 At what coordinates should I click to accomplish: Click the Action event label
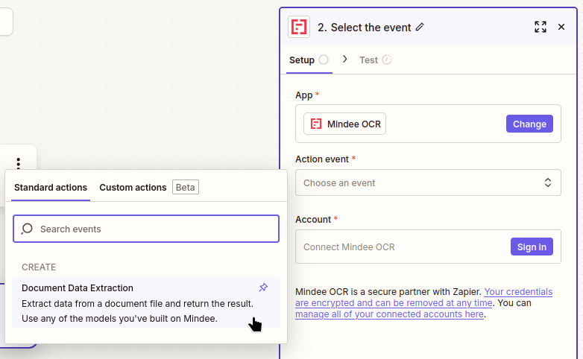pyautogui.click(x=322, y=159)
